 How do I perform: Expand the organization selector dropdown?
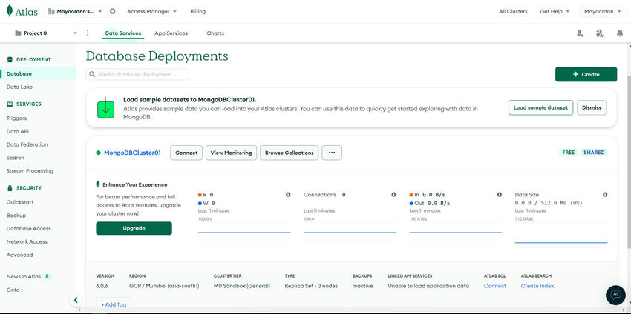100,11
